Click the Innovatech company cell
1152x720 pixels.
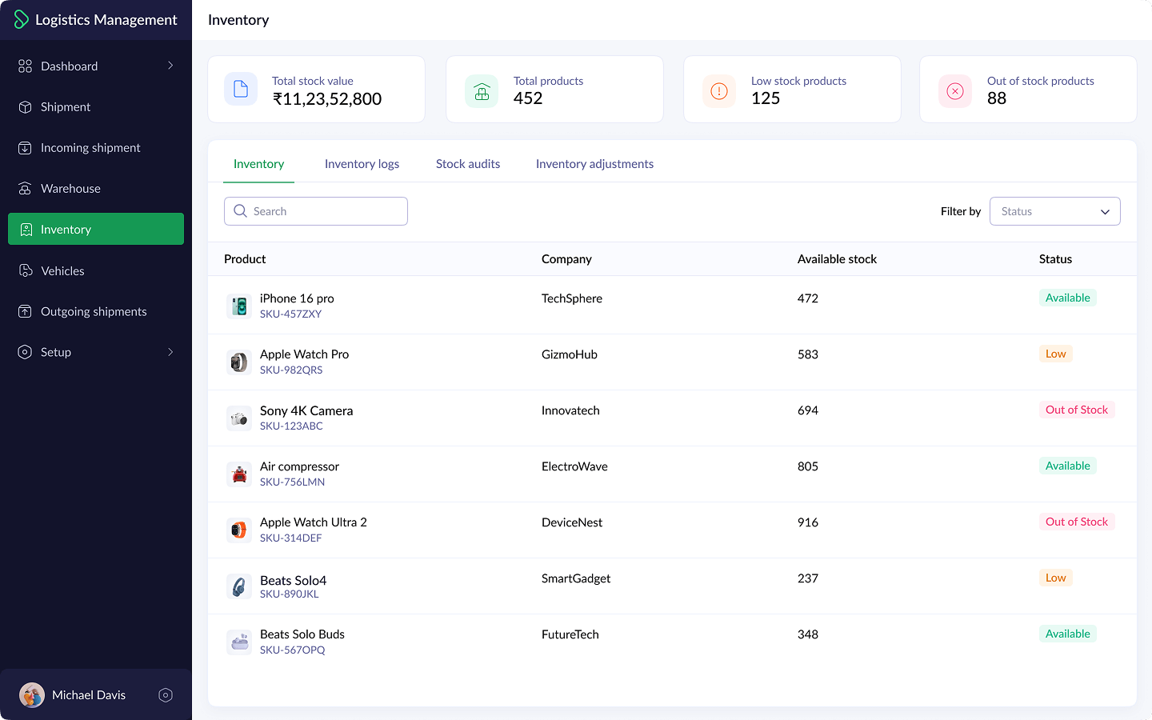tap(570, 410)
